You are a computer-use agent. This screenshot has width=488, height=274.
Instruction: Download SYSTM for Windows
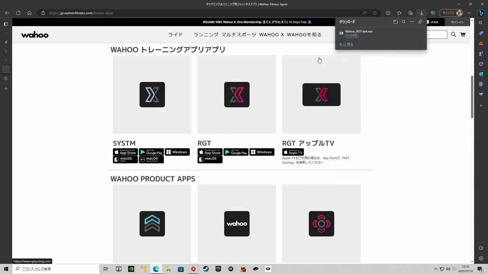pyautogui.click(x=177, y=152)
